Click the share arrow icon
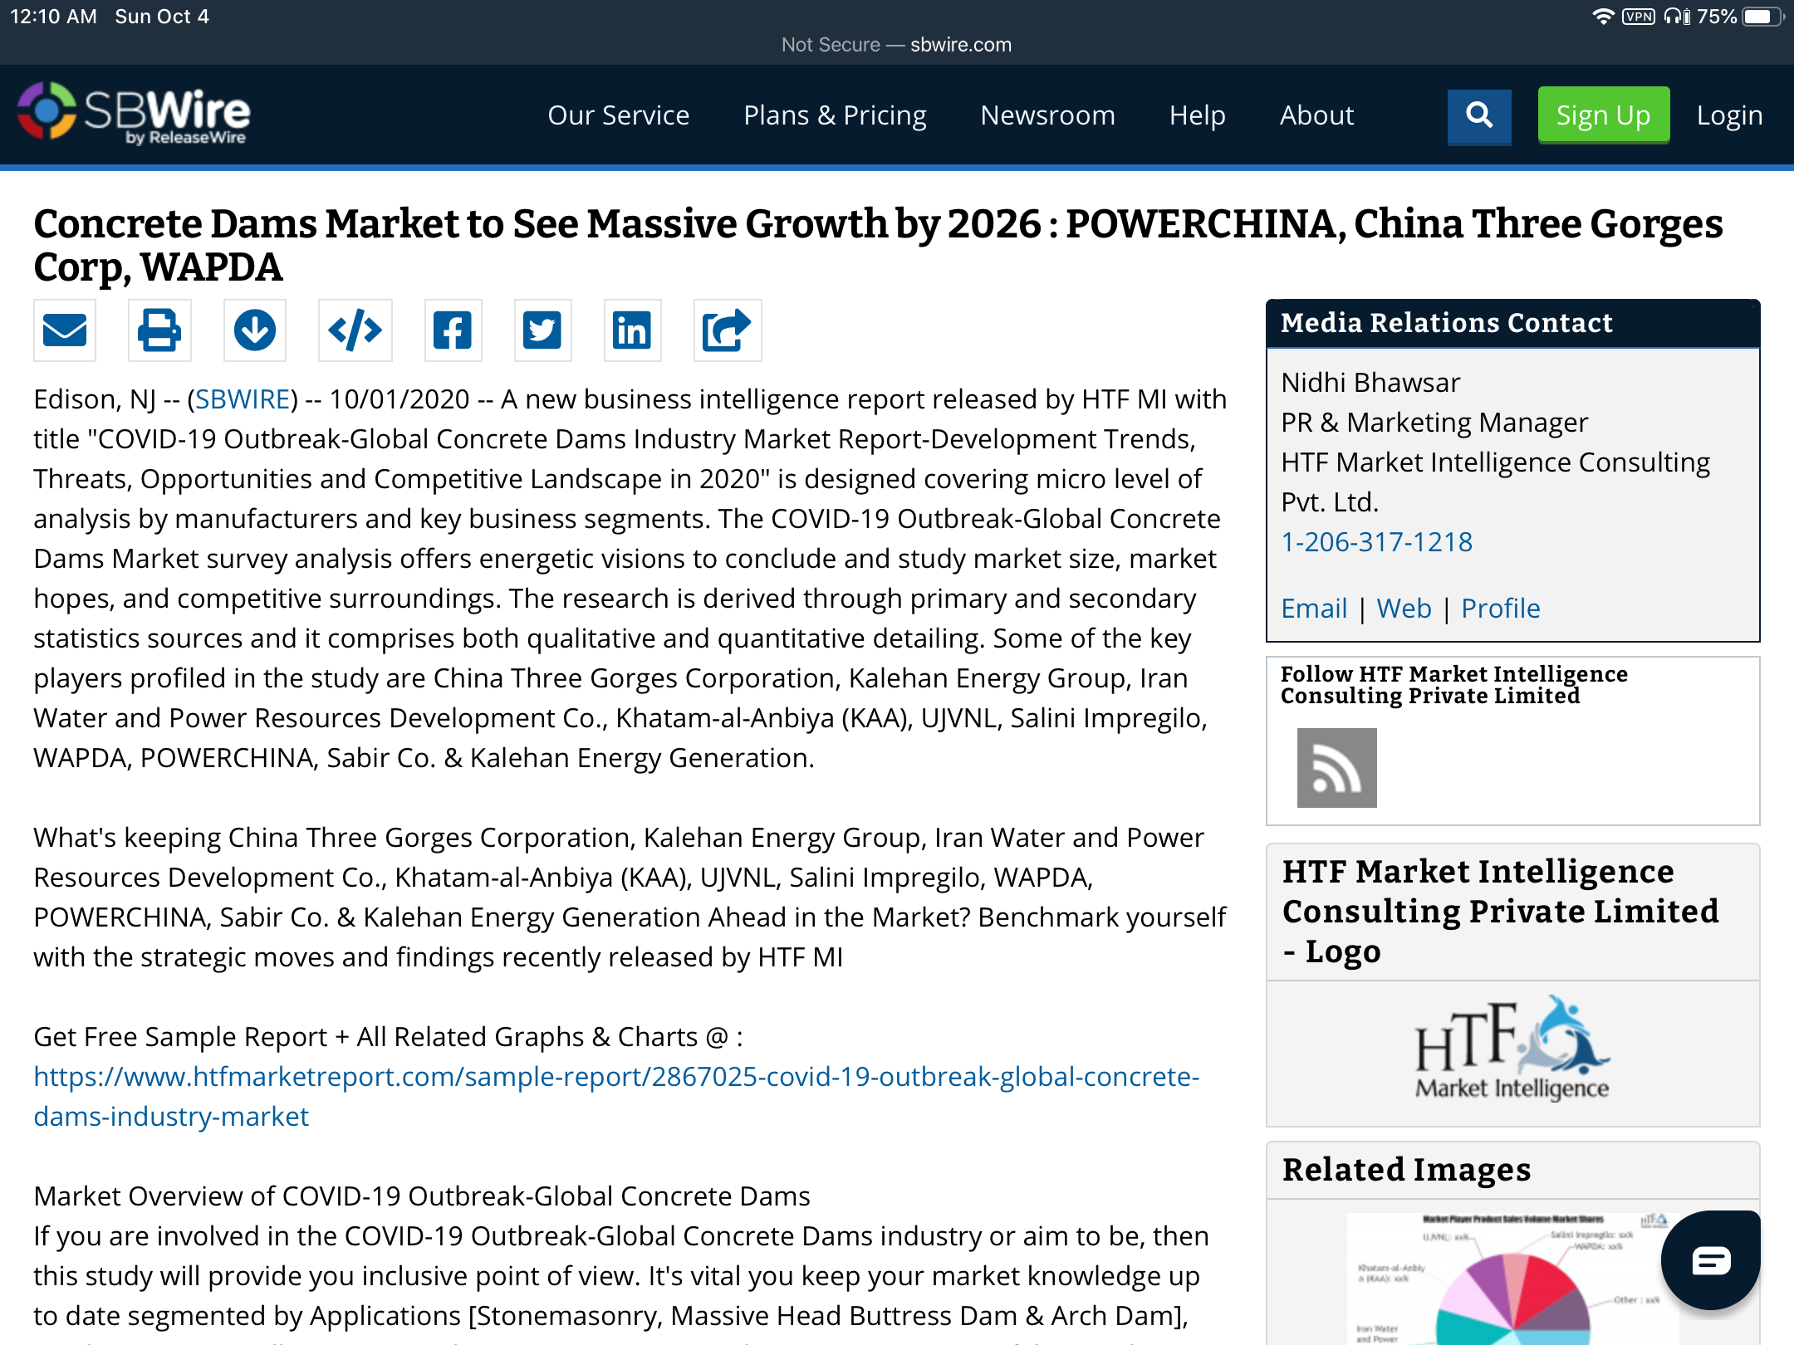 pos(727,330)
